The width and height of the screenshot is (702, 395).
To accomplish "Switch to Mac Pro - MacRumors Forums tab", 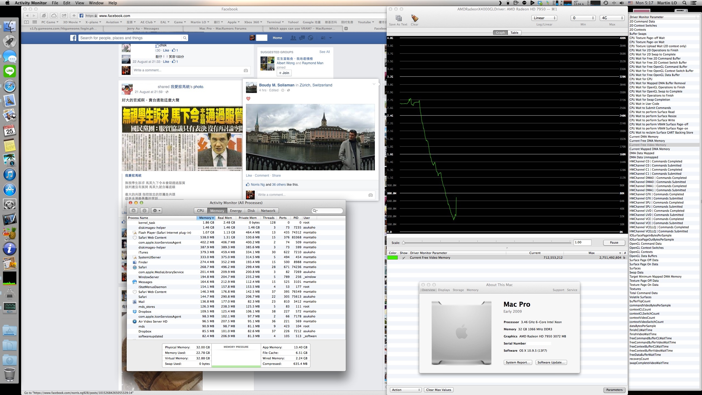I will [x=223, y=29].
